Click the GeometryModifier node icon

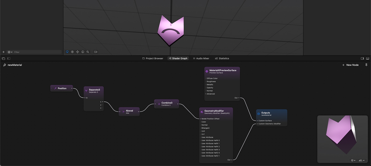pos(202,112)
